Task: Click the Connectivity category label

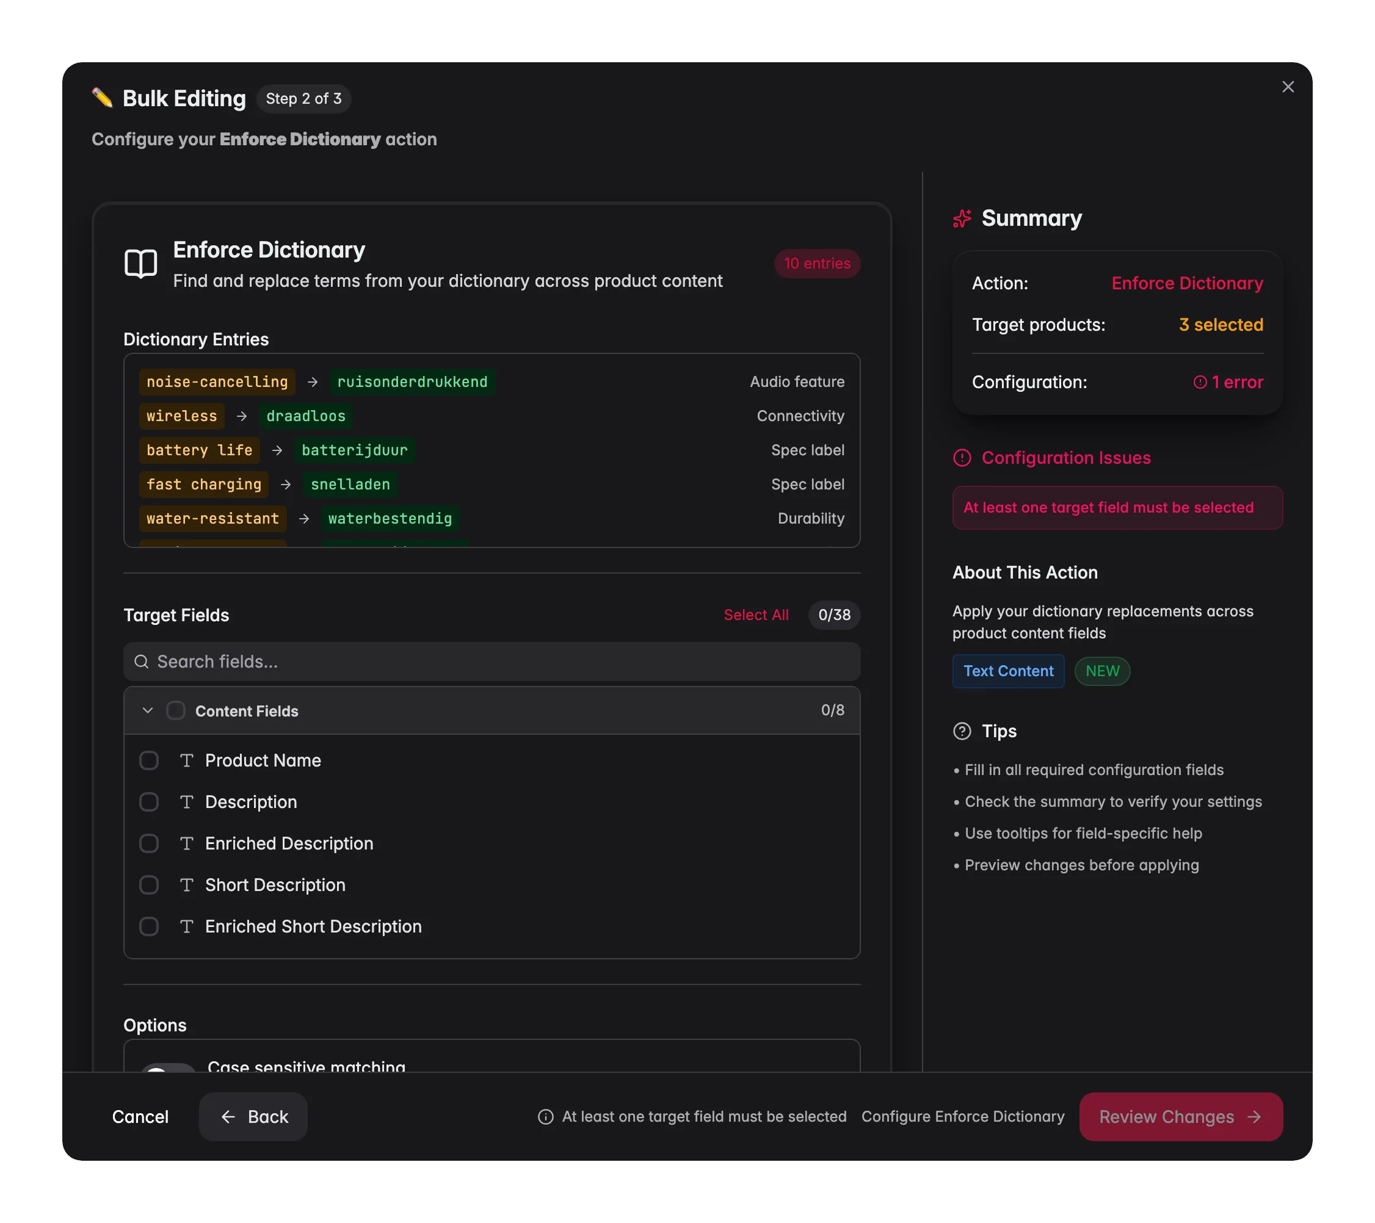Action: [800, 416]
